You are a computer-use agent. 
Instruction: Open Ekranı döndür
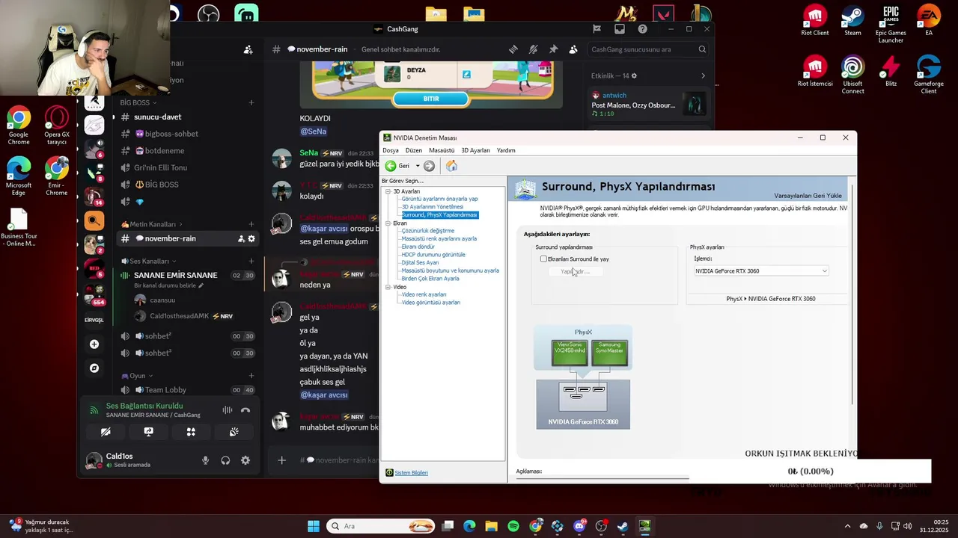click(418, 247)
